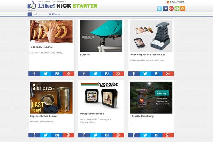Open the Feedly icon in header
The height and width of the screenshot is (142, 213).
pyautogui.click(x=177, y=9)
